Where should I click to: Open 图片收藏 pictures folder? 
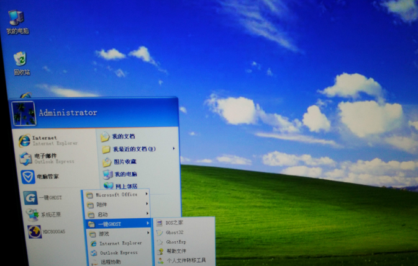coord(119,162)
